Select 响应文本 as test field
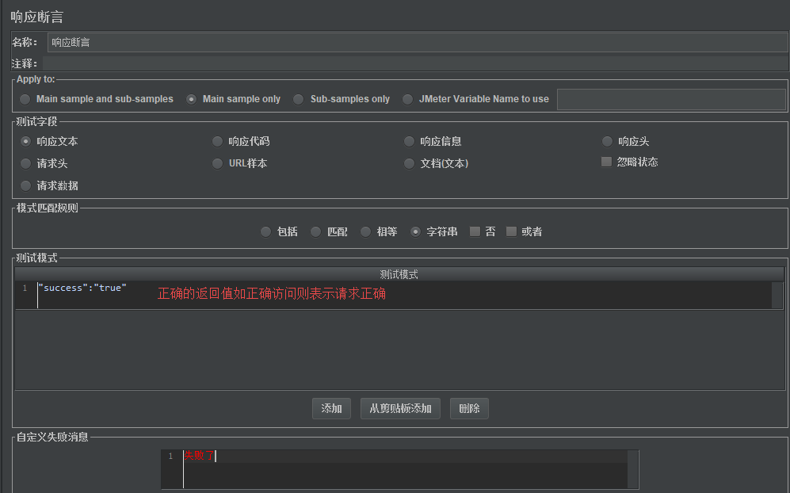Viewport: 790px width, 493px height. pos(25,142)
